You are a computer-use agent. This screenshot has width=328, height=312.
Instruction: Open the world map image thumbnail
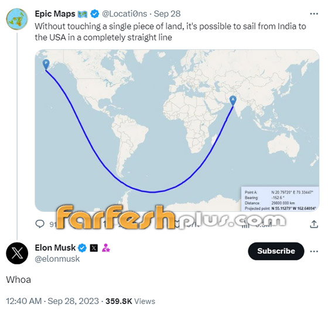click(x=177, y=131)
